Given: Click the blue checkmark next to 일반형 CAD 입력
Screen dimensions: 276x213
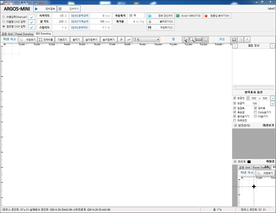Looking at the screenshot, I should point(32,27).
